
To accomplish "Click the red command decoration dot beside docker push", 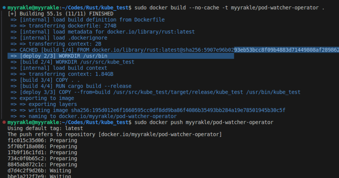I will 3,122.
